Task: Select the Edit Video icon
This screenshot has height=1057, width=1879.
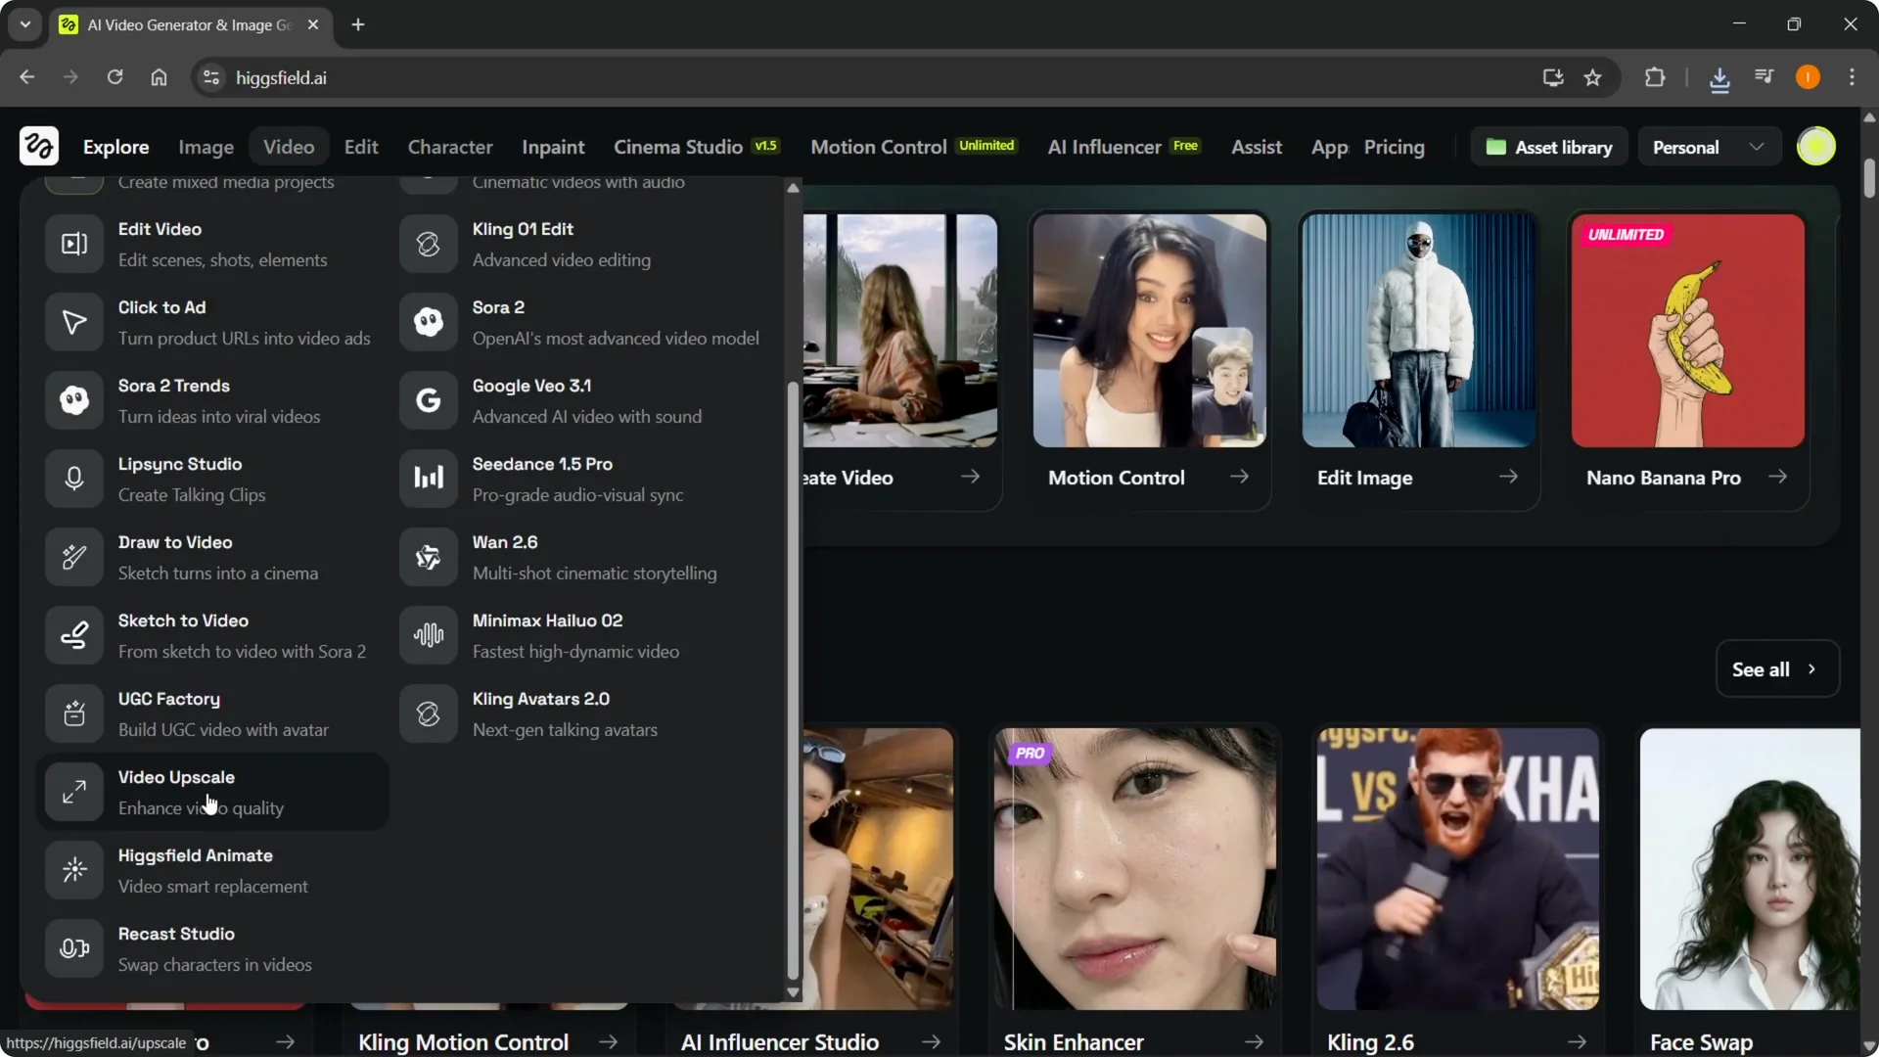Action: coord(73,244)
